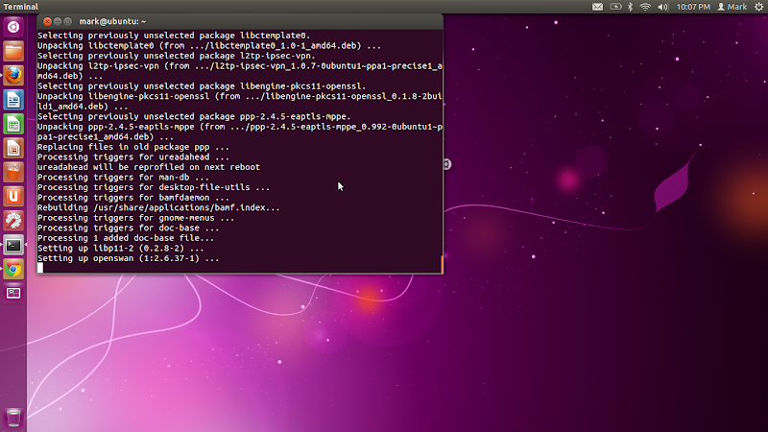Viewport: 768px width, 432px height.
Task: Open the Bluetooth indicator menu
Action: pos(631,7)
